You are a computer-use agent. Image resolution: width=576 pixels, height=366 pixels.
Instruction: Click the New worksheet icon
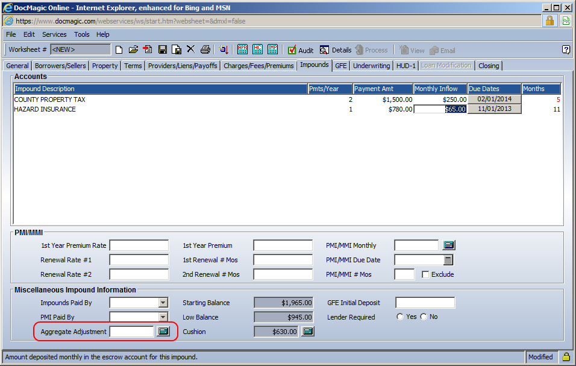click(x=119, y=49)
